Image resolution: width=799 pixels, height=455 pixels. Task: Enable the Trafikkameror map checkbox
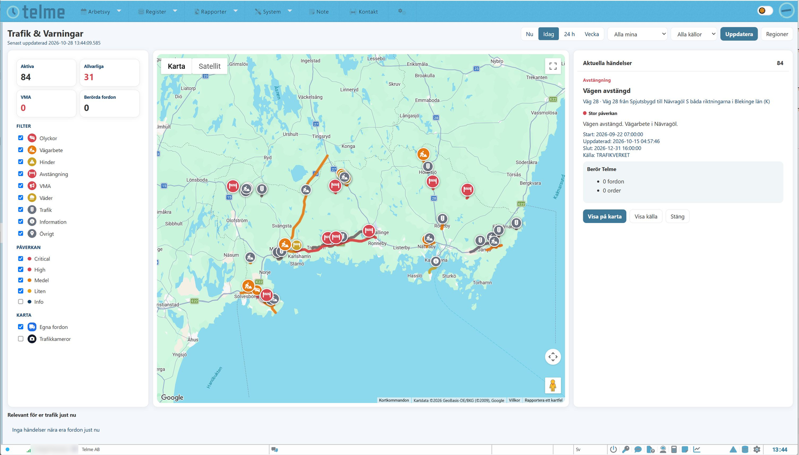tap(20, 339)
